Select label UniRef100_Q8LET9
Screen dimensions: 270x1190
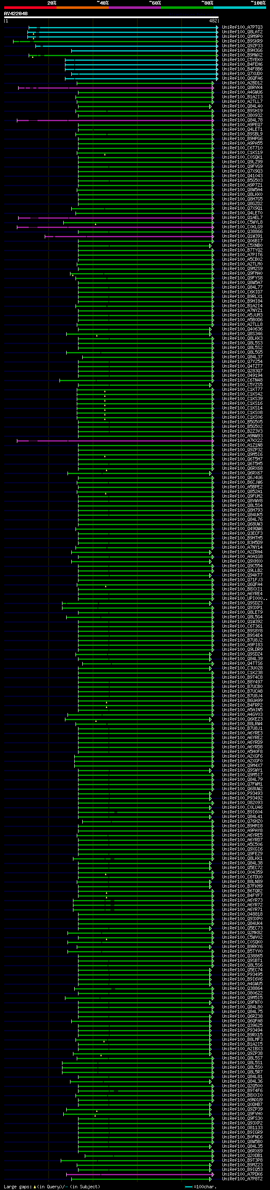[242, 612]
